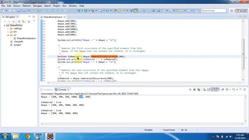Image resolution: width=249 pixels, height=140 pixels.
Task: Open Windows Explorer from taskbar
Action: (16, 136)
